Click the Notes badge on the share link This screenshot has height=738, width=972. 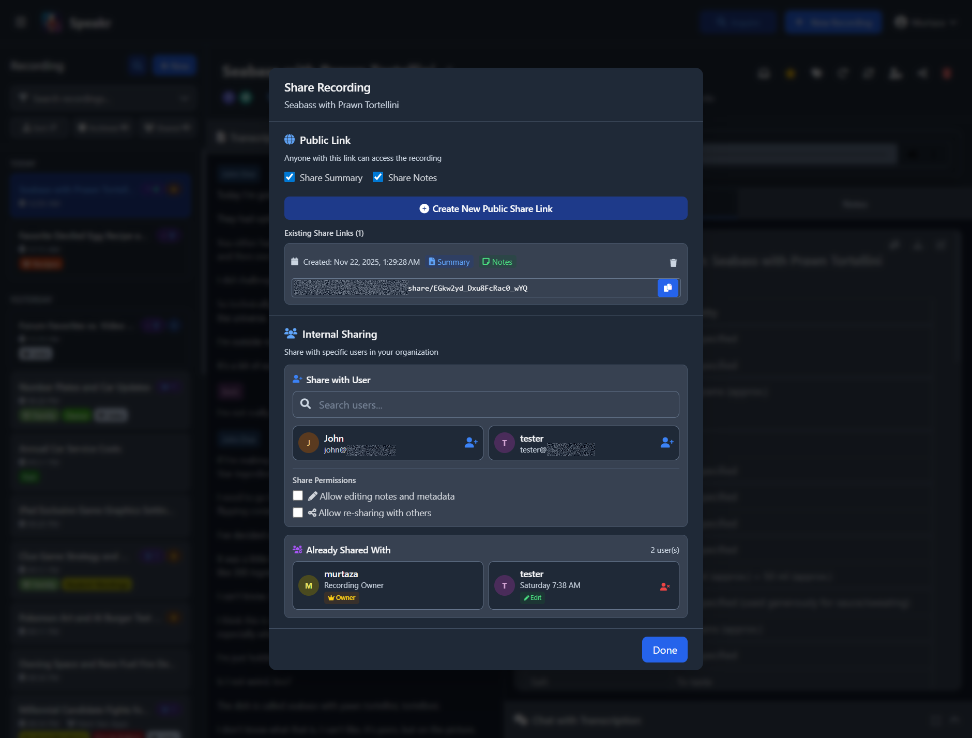click(497, 262)
